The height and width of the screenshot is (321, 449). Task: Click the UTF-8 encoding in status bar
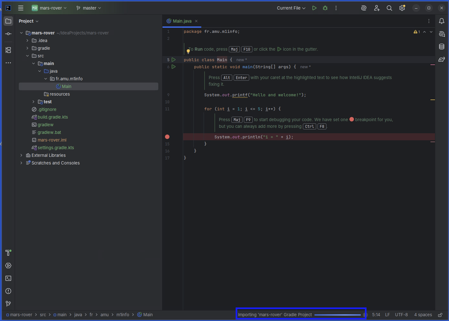pyautogui.click(x=401, y=315)
